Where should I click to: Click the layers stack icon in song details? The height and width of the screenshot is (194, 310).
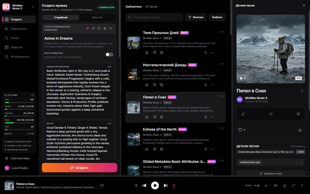[x=298, y=114]
